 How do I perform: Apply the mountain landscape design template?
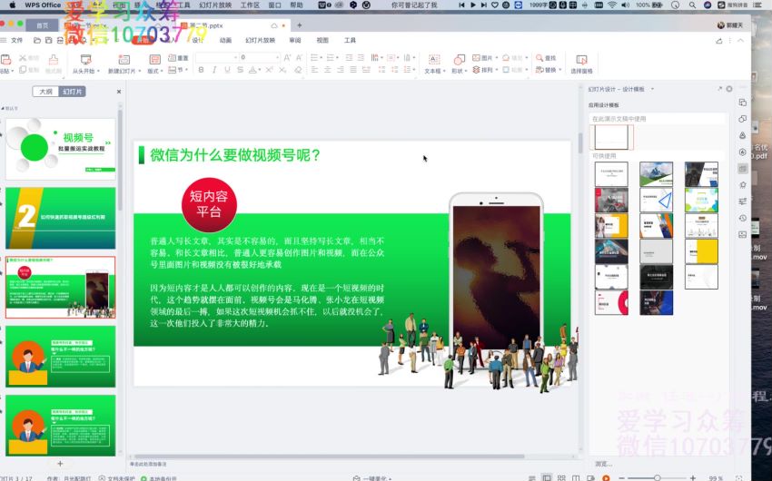point(656,174)
